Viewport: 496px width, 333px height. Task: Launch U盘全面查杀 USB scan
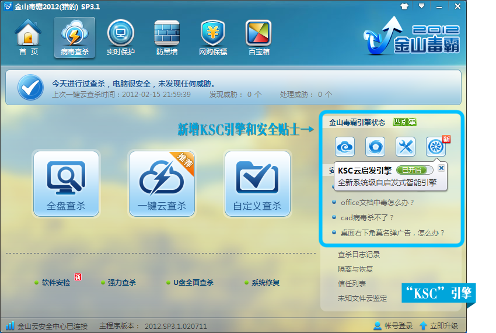pyautogui.click(x=193, y=283)
